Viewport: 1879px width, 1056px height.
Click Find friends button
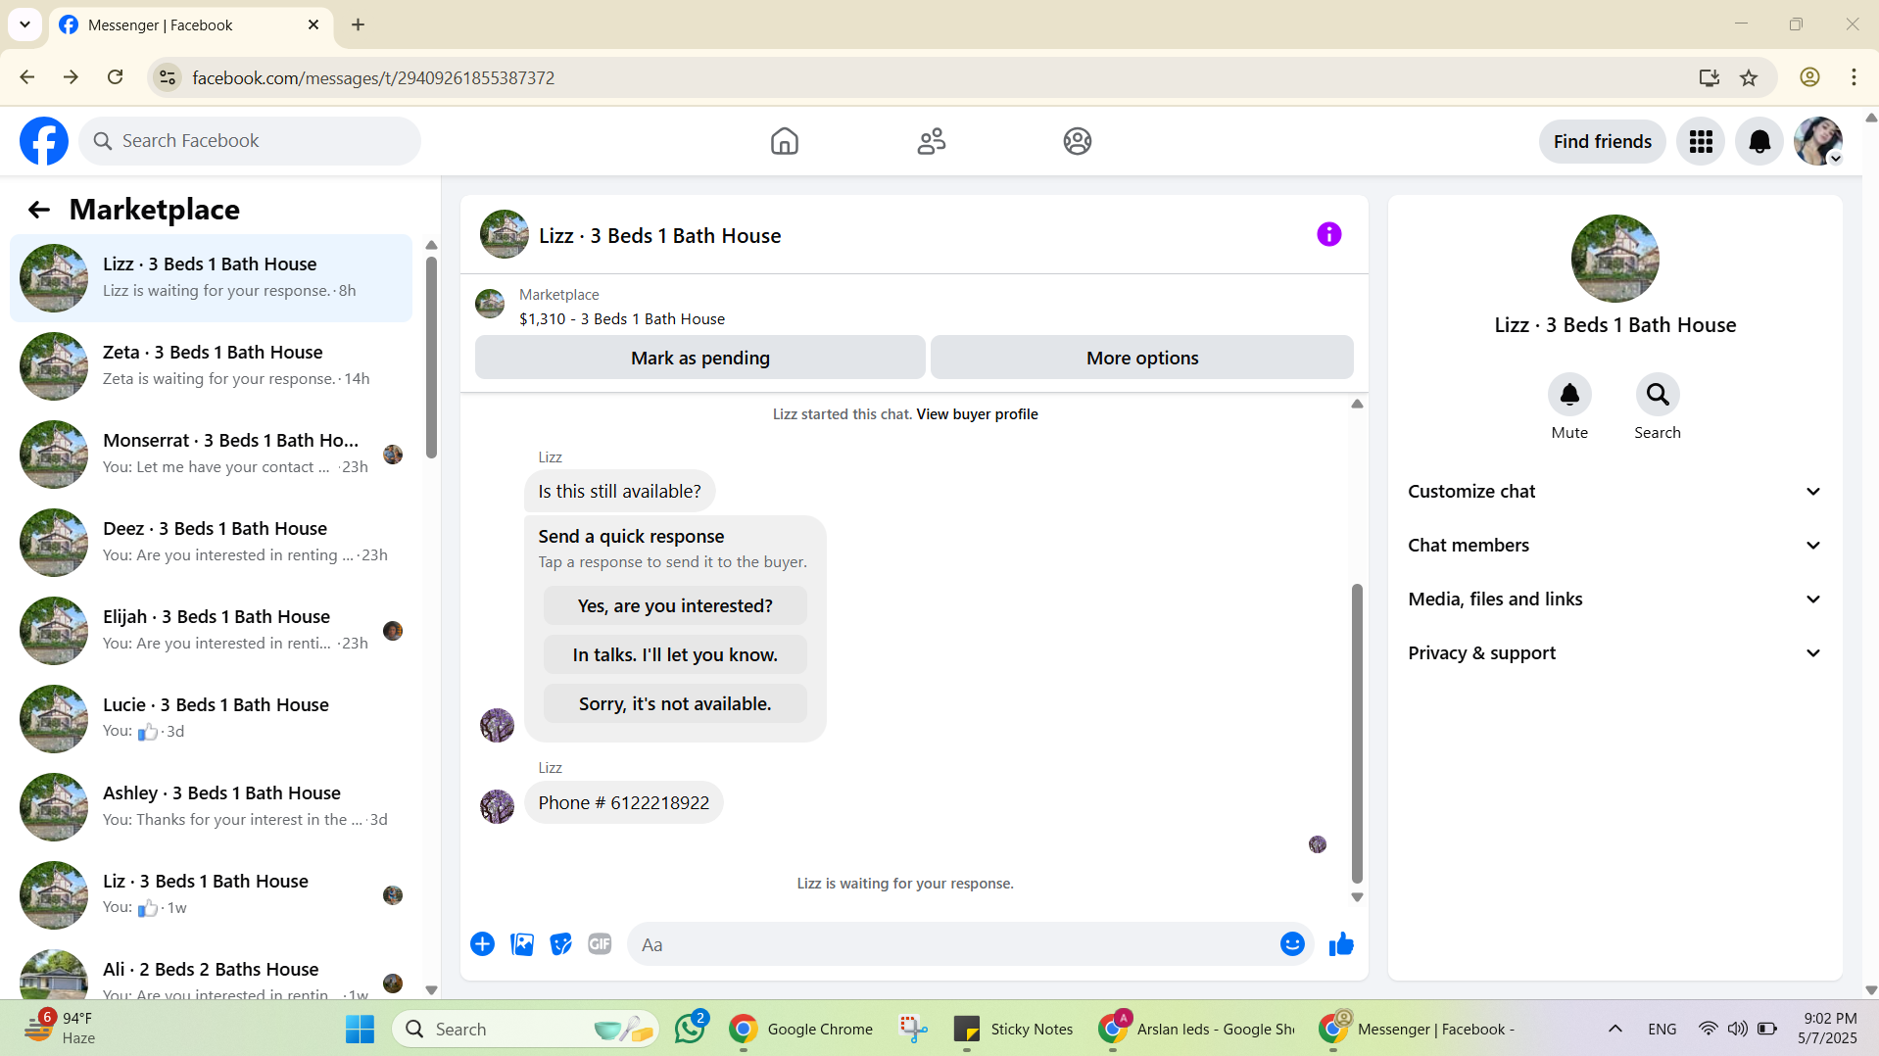(x=1602, y=141)
